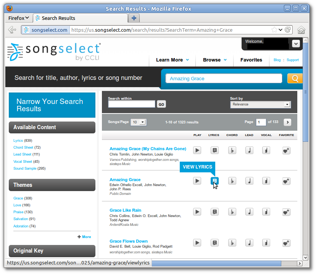
Task: Filter by the Salvation theme
Action: pos(24,219)
